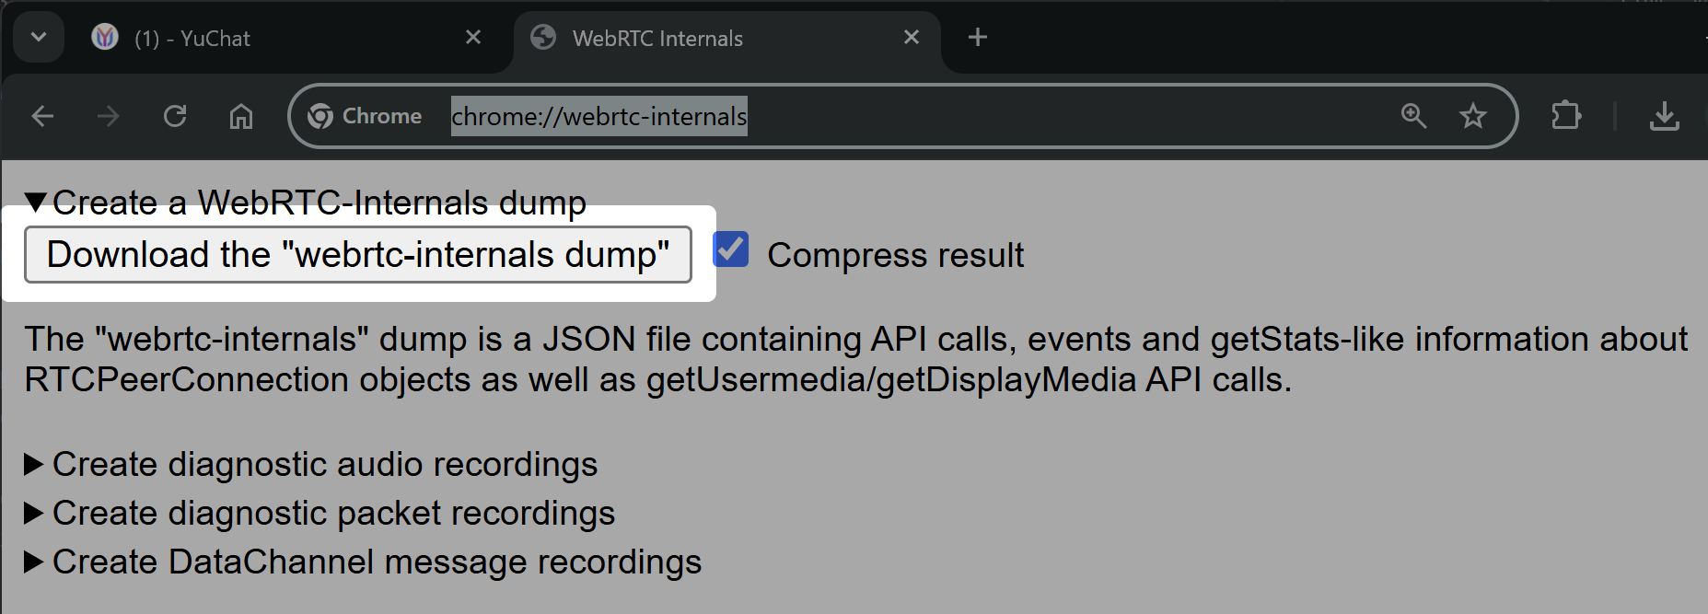Click inside the address bar
This screenshot has height=614, width=1708.
click(x=921, y=116)
